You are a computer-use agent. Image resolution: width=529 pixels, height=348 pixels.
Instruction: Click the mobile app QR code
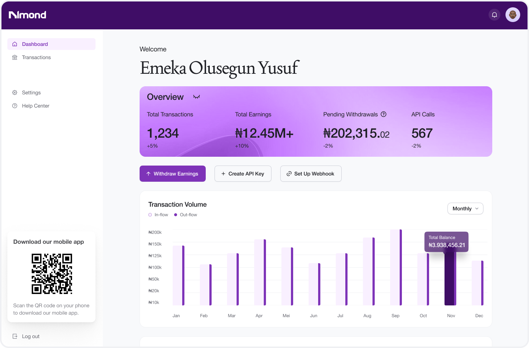52,274
